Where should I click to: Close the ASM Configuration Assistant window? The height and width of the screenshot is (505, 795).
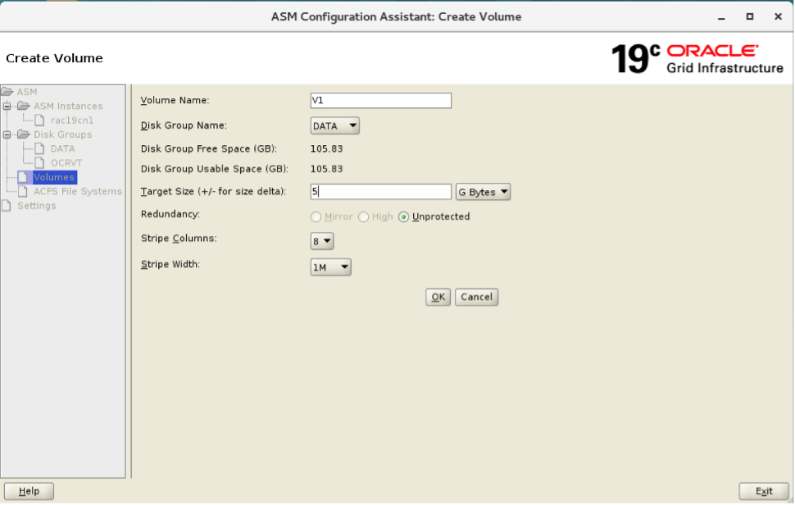click(x=779, y=16)
